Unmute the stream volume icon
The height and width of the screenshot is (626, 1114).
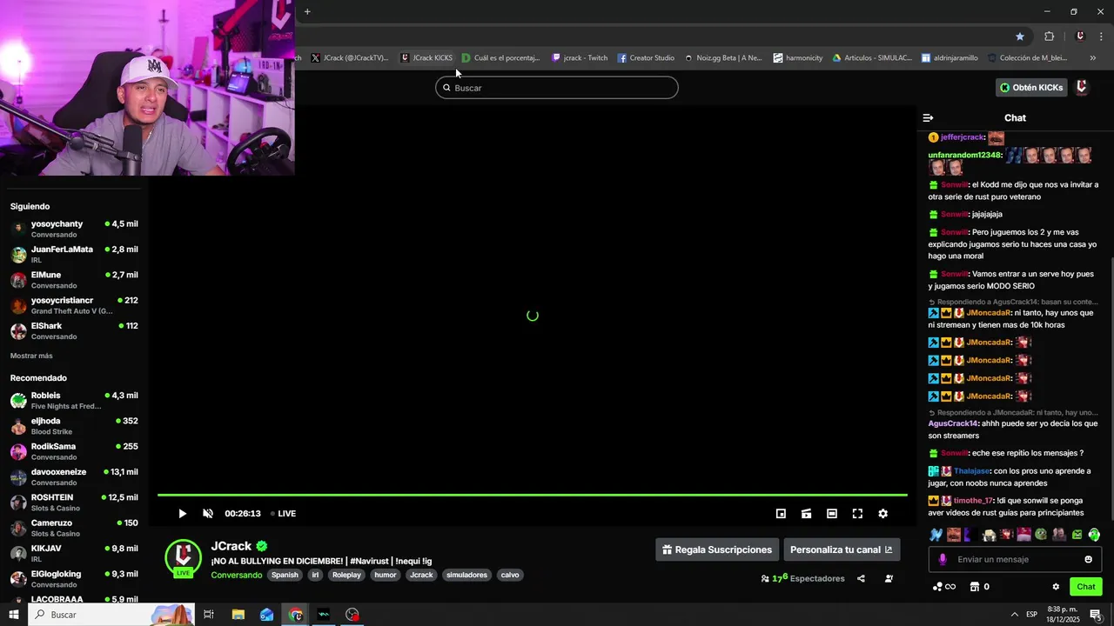coord(208,514)
